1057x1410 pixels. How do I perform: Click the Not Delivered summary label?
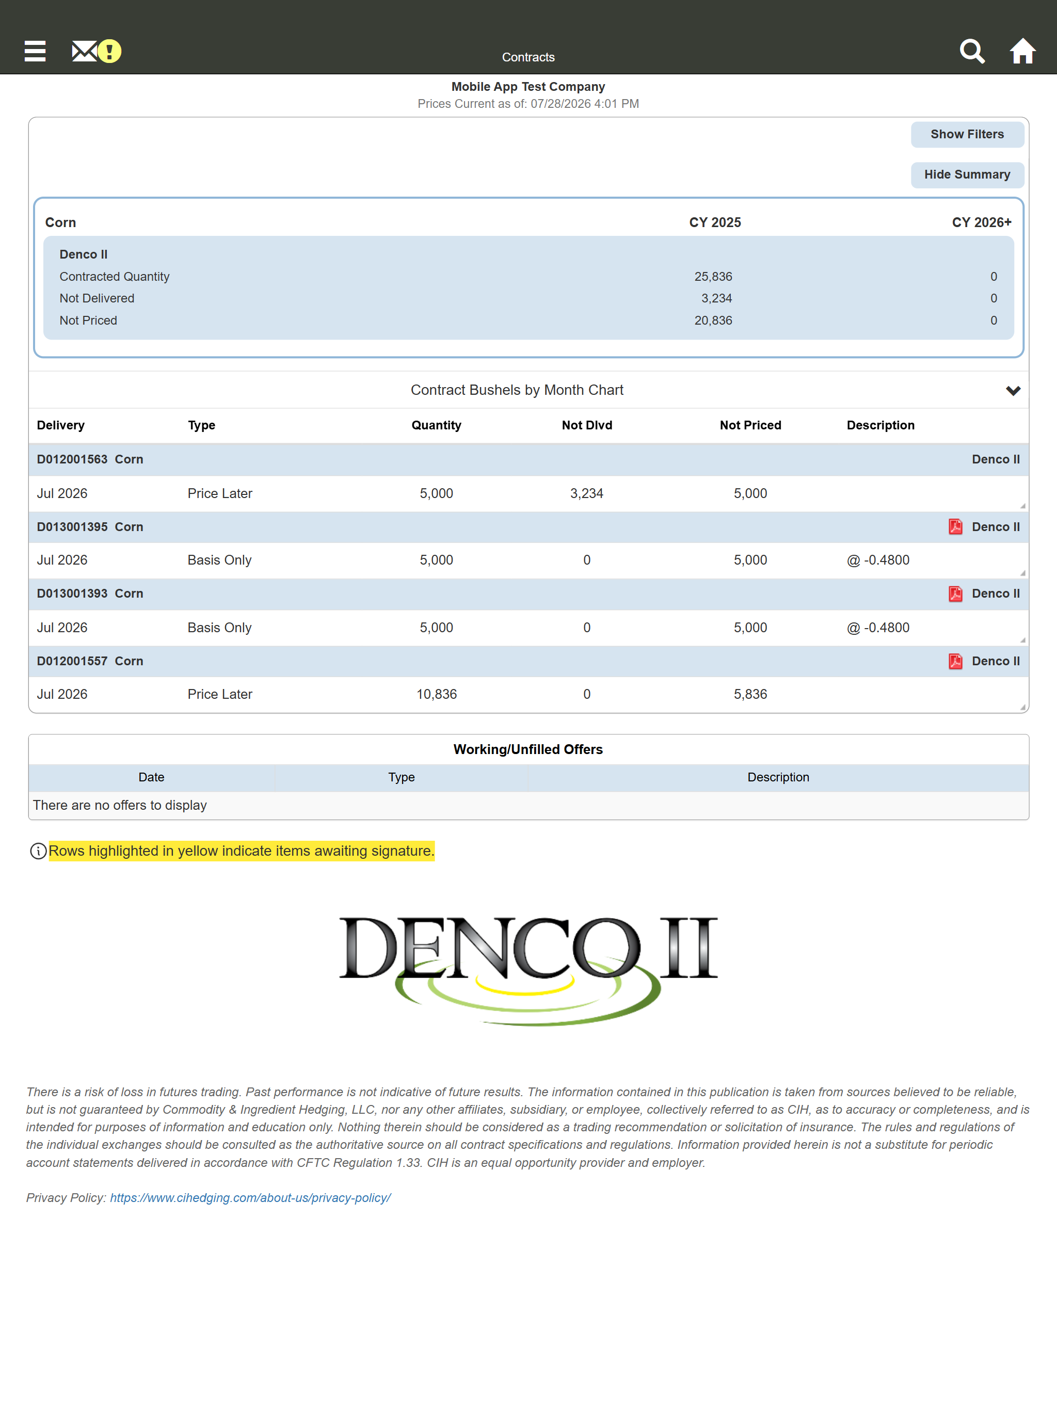[x=97, y=298]
